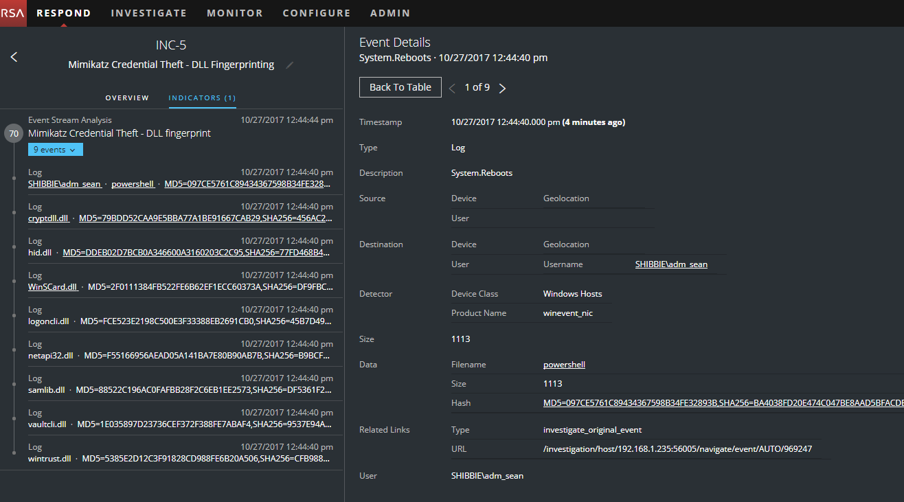
Task: Open the Investigate menu
Action: (x=148, y=13)
